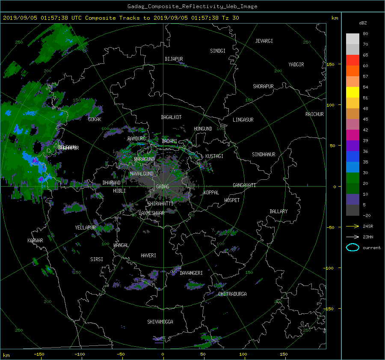
Task: Click the NAVALGUND label
Action: point(142,174)
